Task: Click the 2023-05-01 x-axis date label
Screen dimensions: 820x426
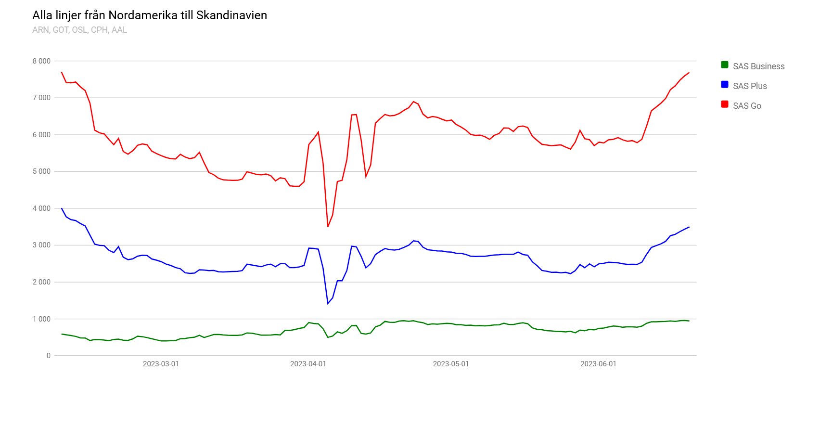Action: [x=451, y=364]
